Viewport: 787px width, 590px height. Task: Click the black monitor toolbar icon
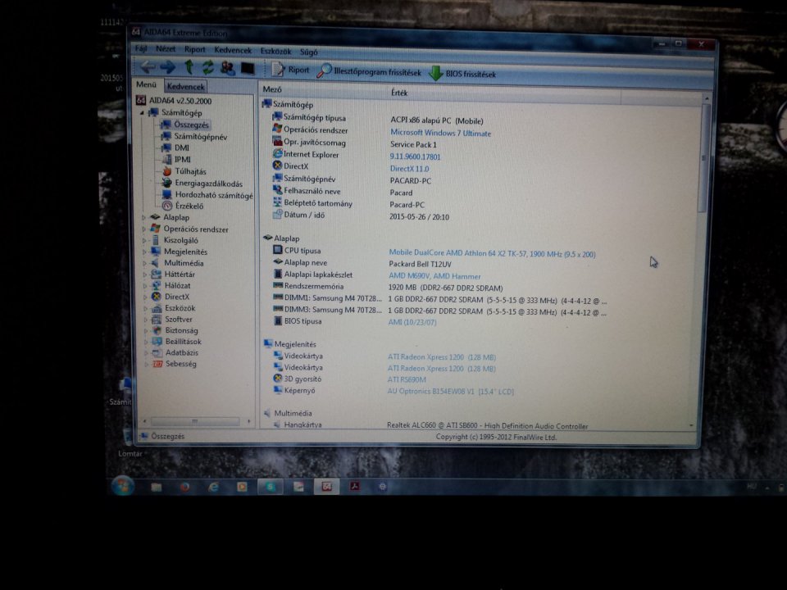248,68
